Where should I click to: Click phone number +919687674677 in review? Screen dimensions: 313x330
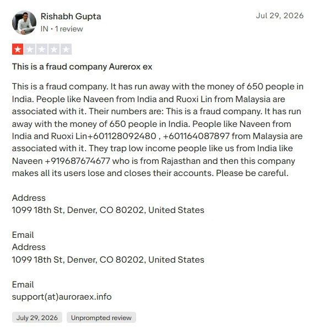pyautogui.click(x=78, y=161)
